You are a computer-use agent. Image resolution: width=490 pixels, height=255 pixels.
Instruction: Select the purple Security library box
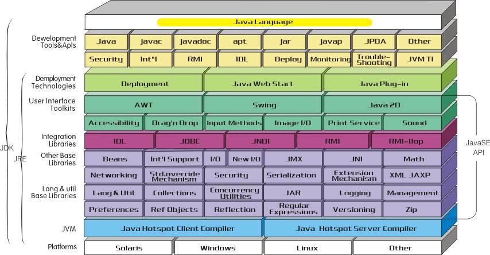pos(234,176)
